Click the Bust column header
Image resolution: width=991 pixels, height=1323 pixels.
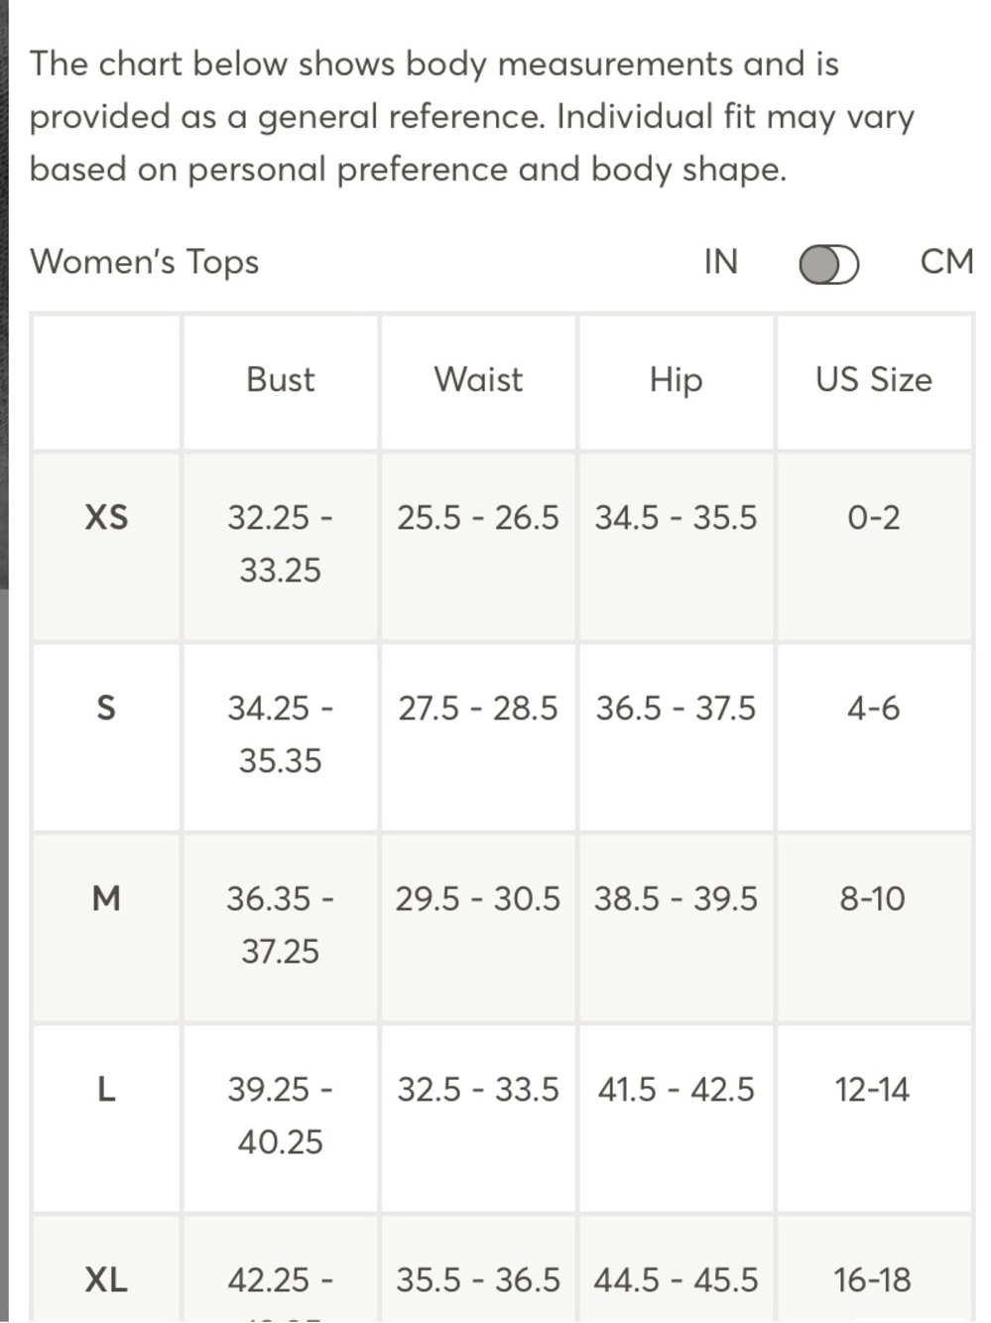point(281,380)
